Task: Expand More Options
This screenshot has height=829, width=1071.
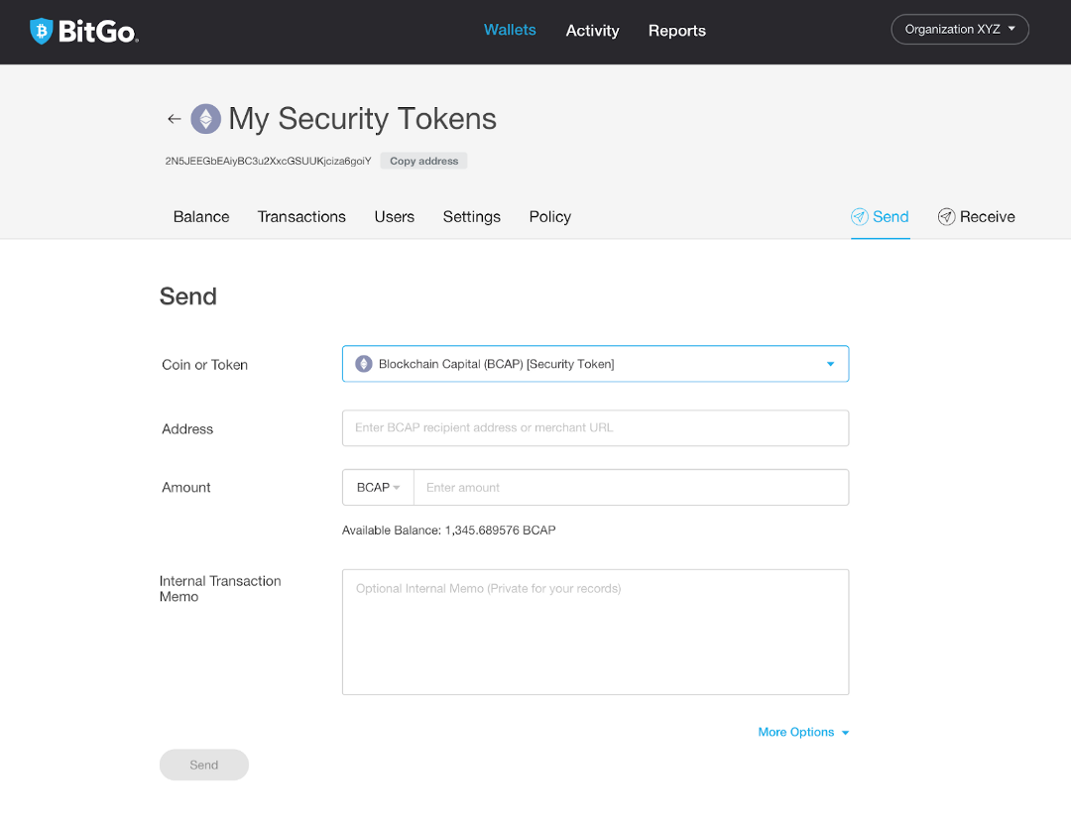Action: [x=803, y=732]
